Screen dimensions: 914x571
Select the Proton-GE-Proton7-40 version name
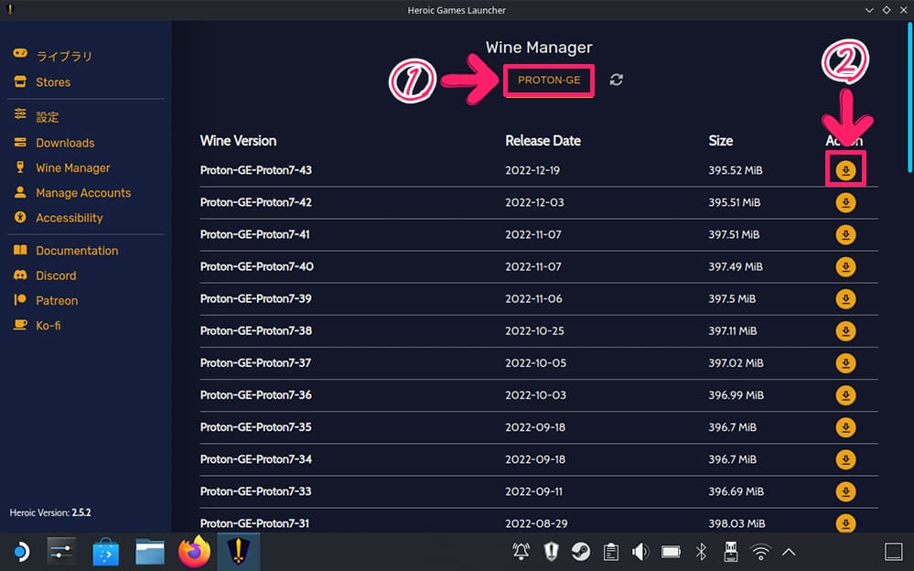point(256,266)
